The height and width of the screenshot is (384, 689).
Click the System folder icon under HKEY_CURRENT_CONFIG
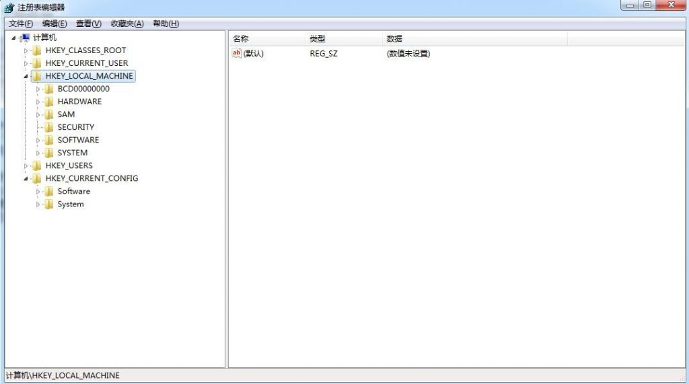49,204
